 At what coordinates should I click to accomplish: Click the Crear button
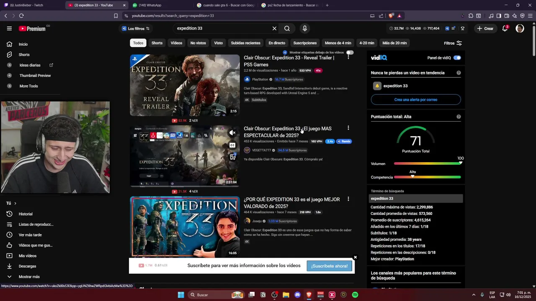[x=485, y=28]
